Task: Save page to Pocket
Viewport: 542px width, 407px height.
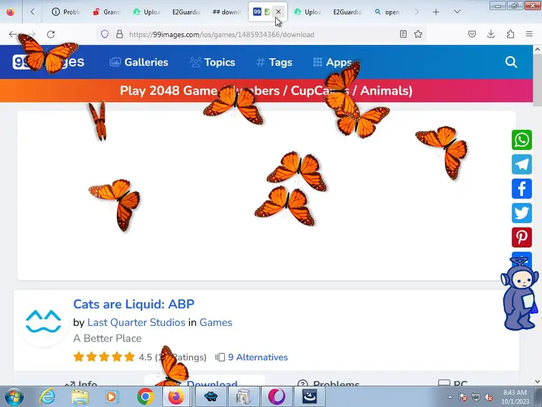Action: 472,34
